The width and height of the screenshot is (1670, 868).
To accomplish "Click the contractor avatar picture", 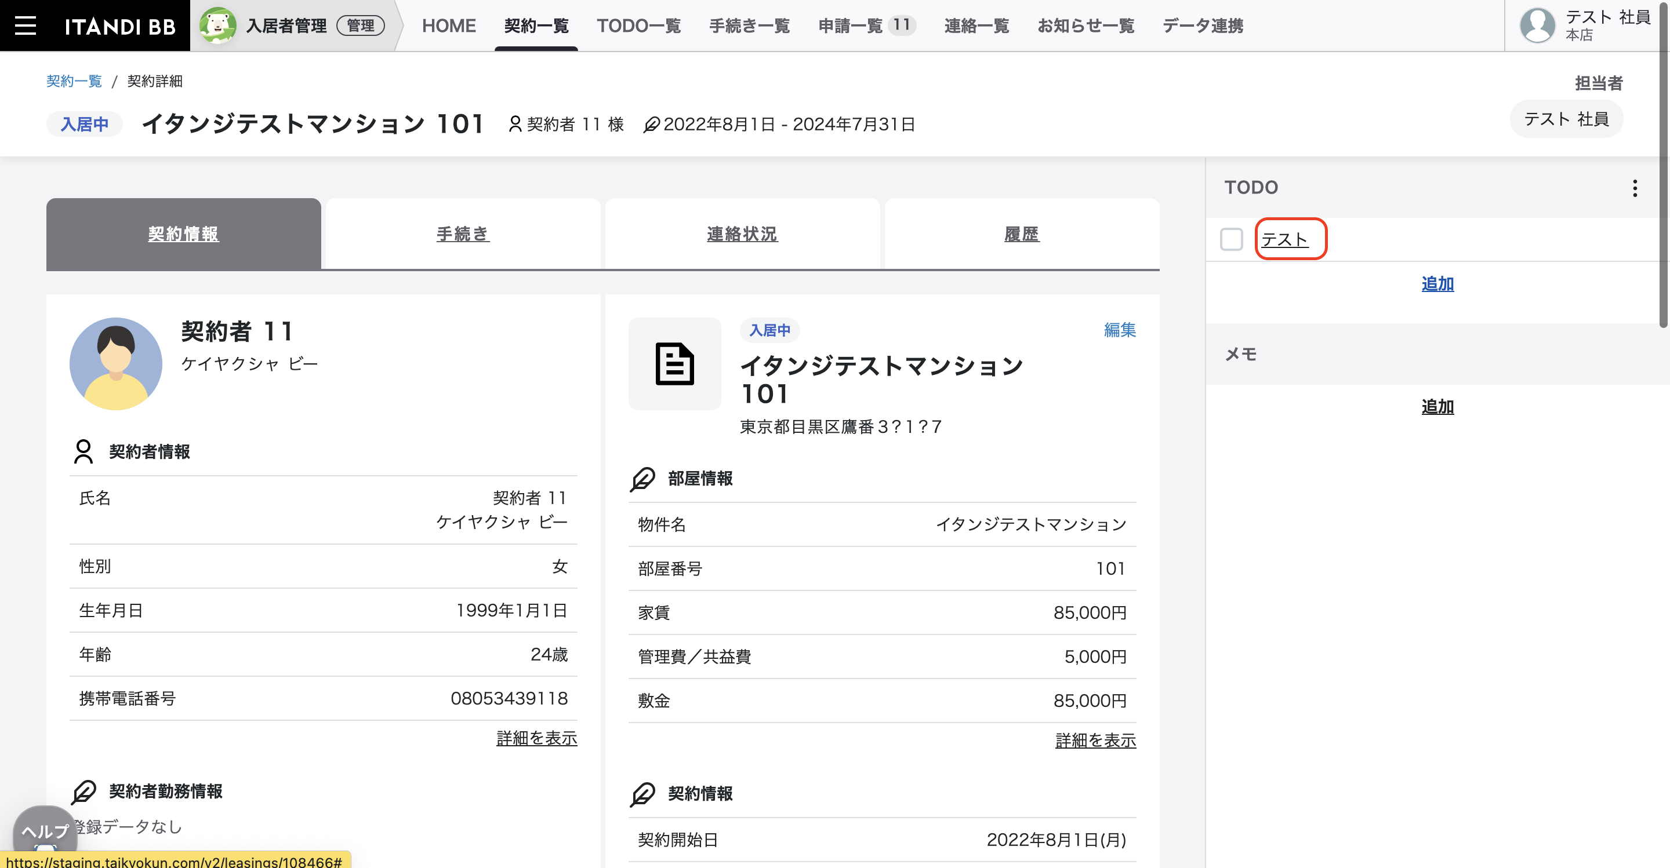I will (x=116, y=363).
